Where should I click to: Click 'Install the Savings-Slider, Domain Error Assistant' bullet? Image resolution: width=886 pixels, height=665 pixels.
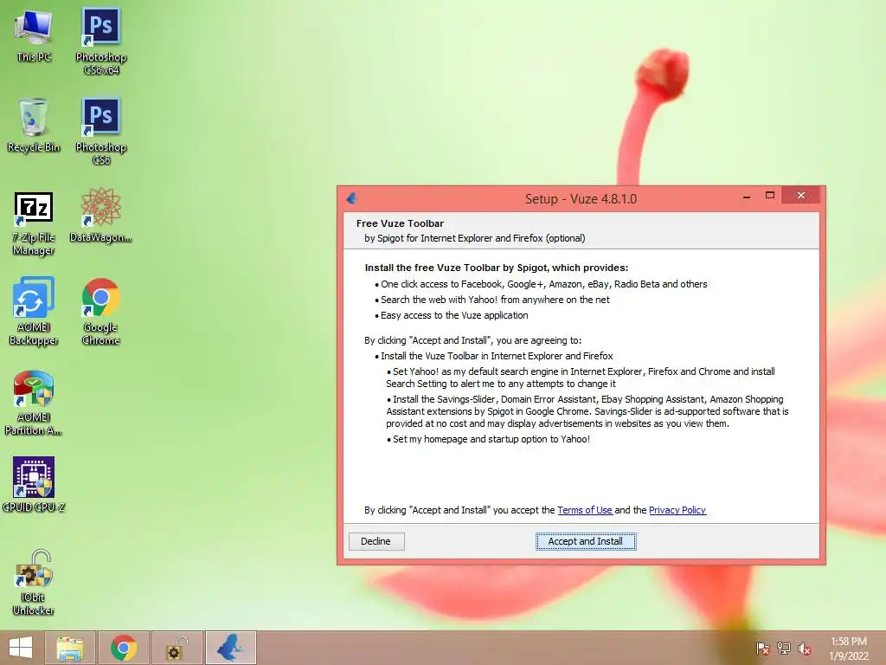[x=587, y=411]
